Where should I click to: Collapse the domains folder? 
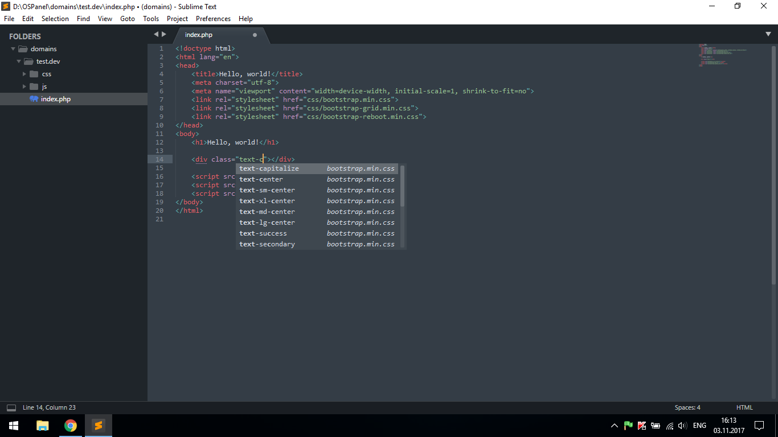(x=13, y=49)
